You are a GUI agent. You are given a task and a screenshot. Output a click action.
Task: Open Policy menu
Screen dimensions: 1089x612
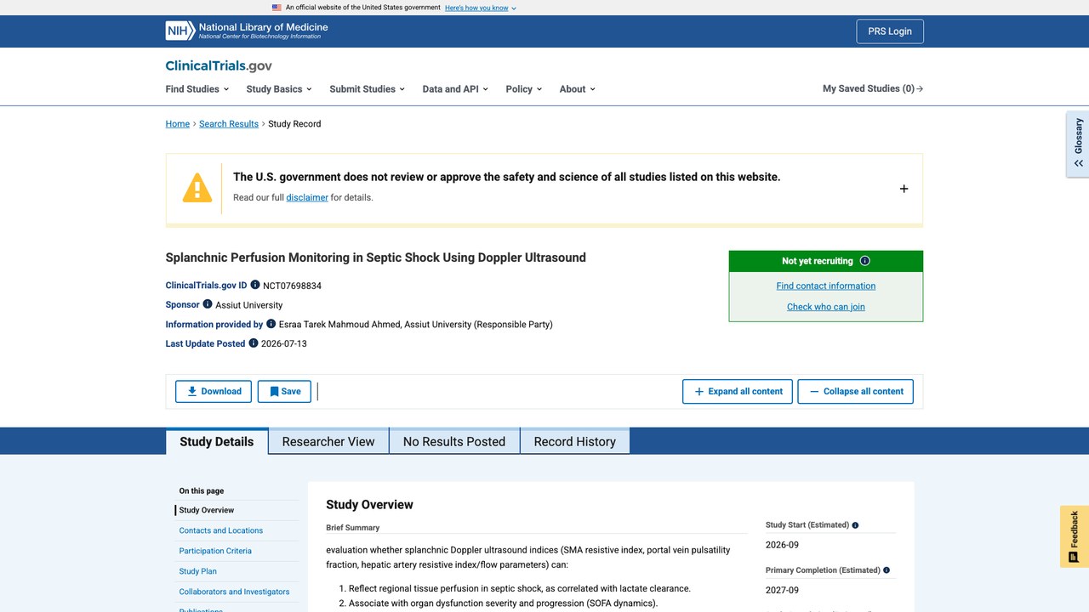point(523,88)
